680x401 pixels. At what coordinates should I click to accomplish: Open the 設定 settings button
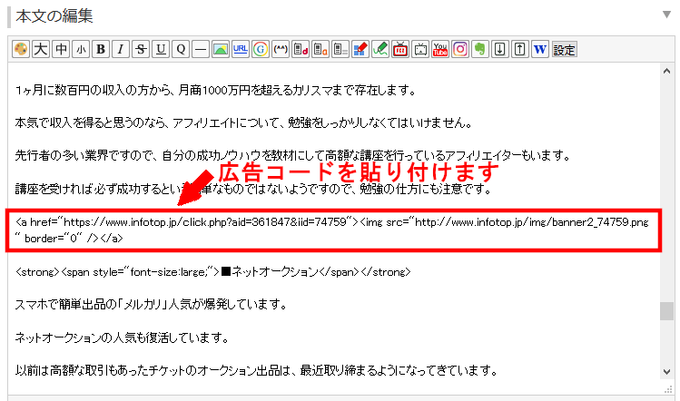(564, 49)
